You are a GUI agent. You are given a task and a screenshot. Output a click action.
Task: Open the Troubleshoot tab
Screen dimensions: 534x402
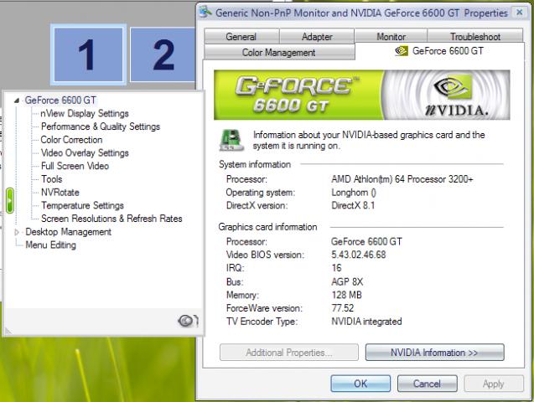tap(475, 36)
